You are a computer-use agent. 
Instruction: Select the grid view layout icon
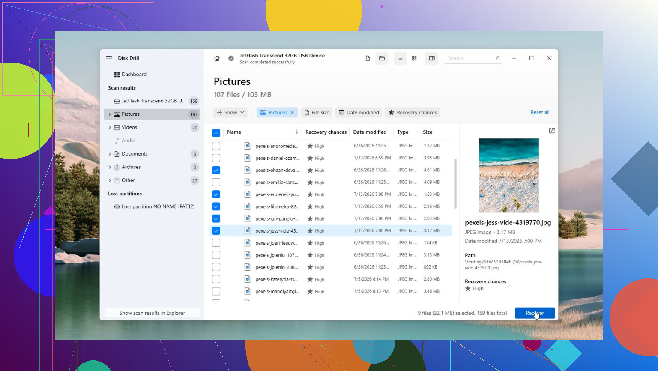414,58
